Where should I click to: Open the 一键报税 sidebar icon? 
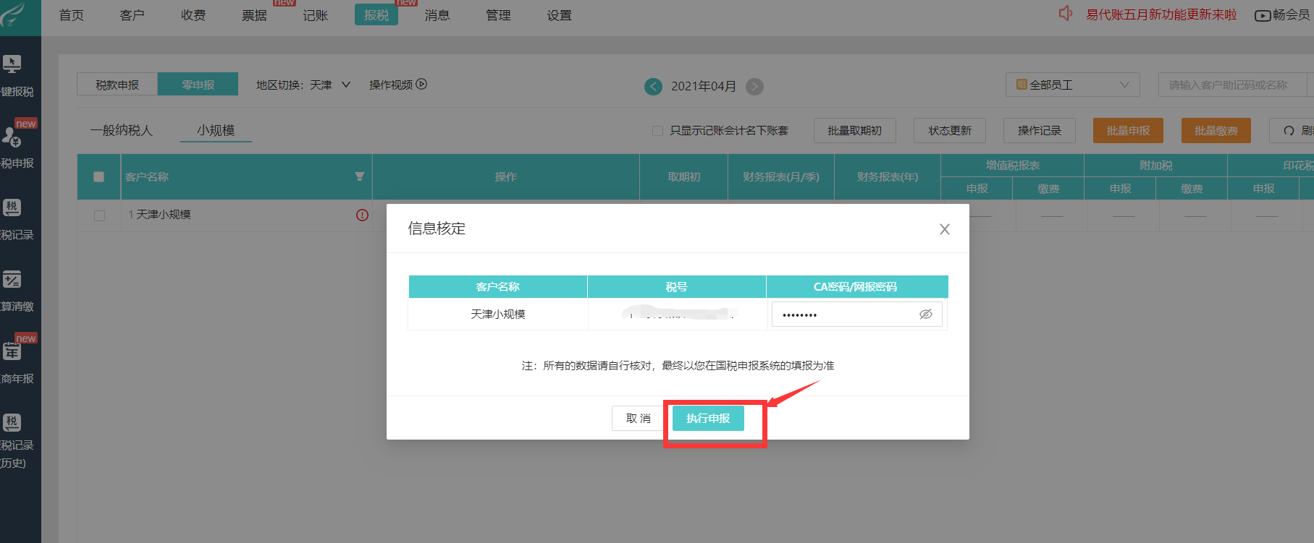(x=12, y=65)
